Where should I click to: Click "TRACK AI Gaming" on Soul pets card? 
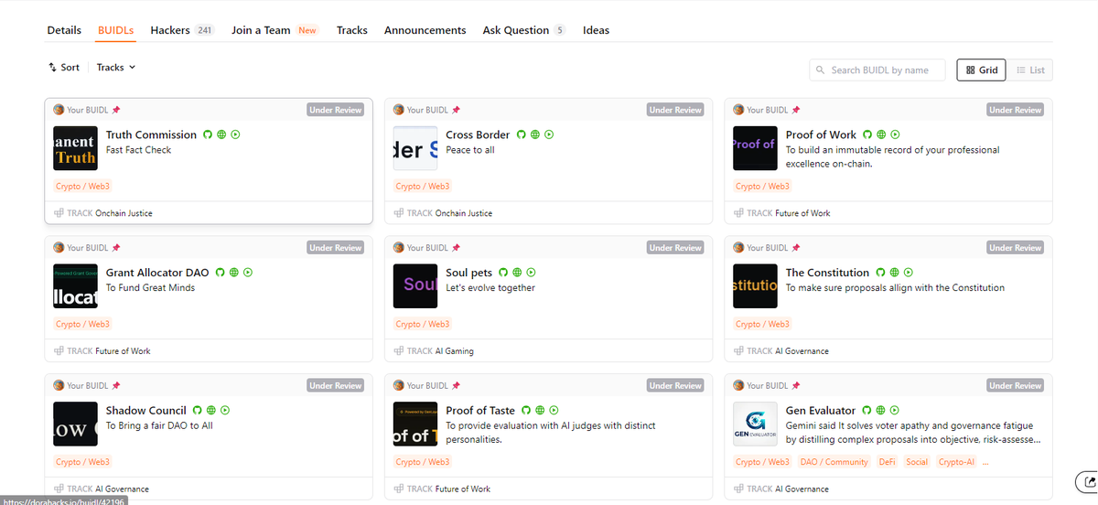point(434,350)
